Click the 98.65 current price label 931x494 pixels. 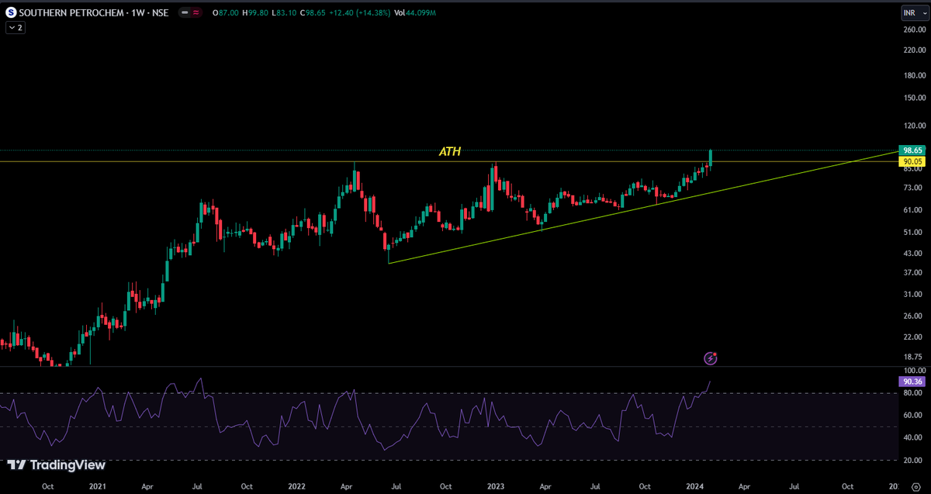[912, 150]
